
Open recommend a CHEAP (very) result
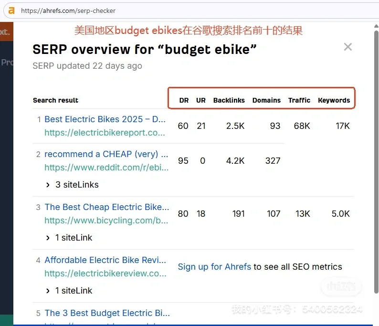tap(106, 154)
